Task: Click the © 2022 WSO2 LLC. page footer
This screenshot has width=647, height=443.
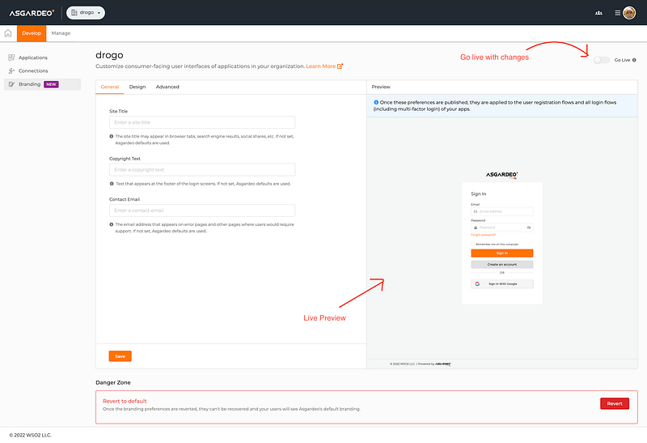Action: [x=31, y=435]
